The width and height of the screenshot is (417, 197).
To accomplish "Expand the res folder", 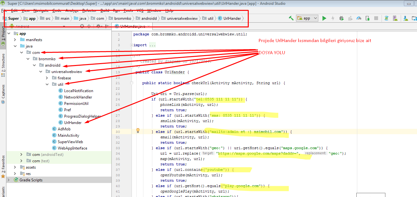I will [15, 174].
